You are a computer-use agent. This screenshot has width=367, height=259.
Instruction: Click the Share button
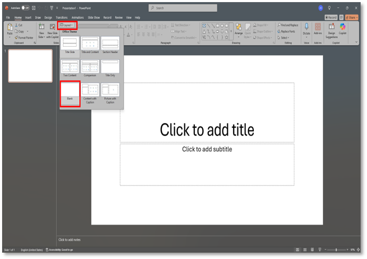click(x=351, y=18)
